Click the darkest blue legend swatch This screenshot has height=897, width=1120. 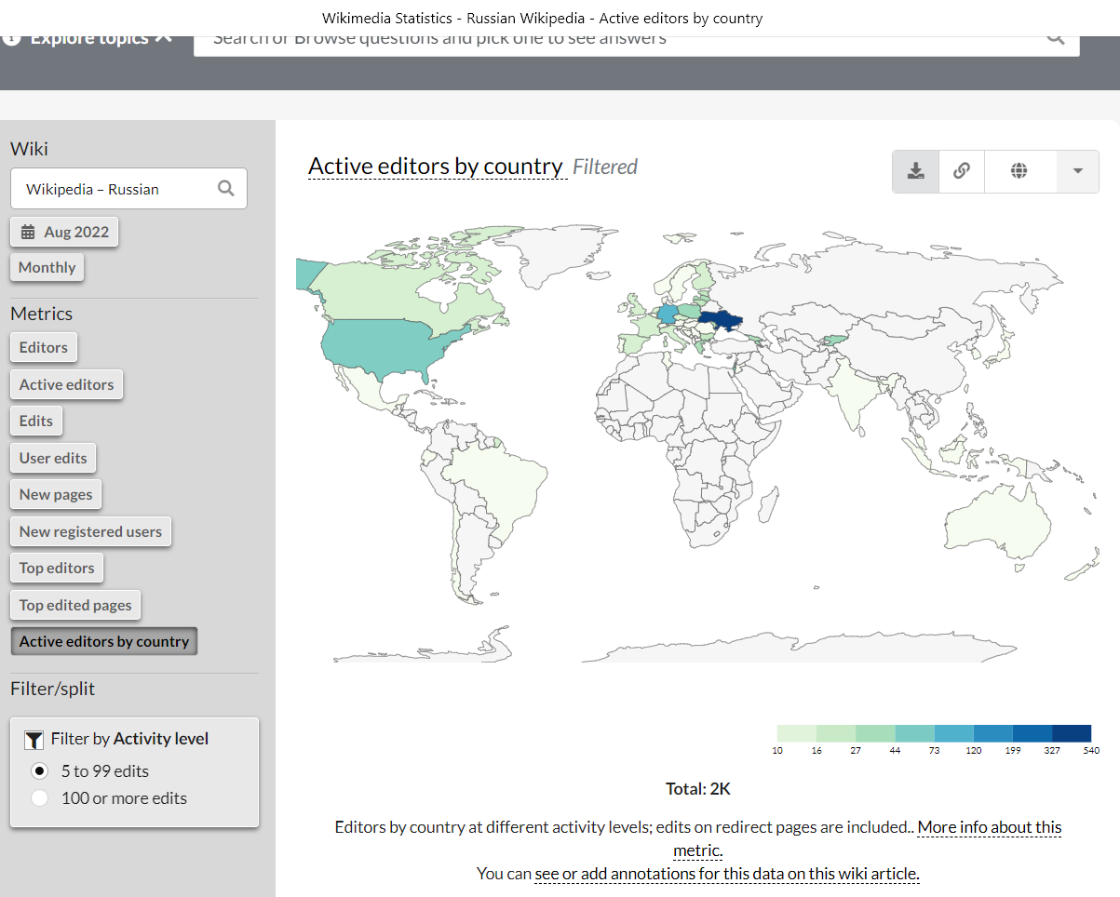pos(1072,733)
